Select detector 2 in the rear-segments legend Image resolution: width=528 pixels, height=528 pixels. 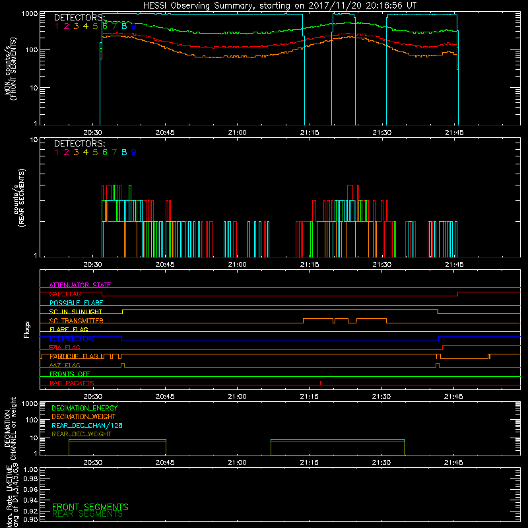tap(67, 152)
